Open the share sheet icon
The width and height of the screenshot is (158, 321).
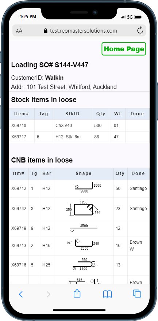tap(77, 293)
